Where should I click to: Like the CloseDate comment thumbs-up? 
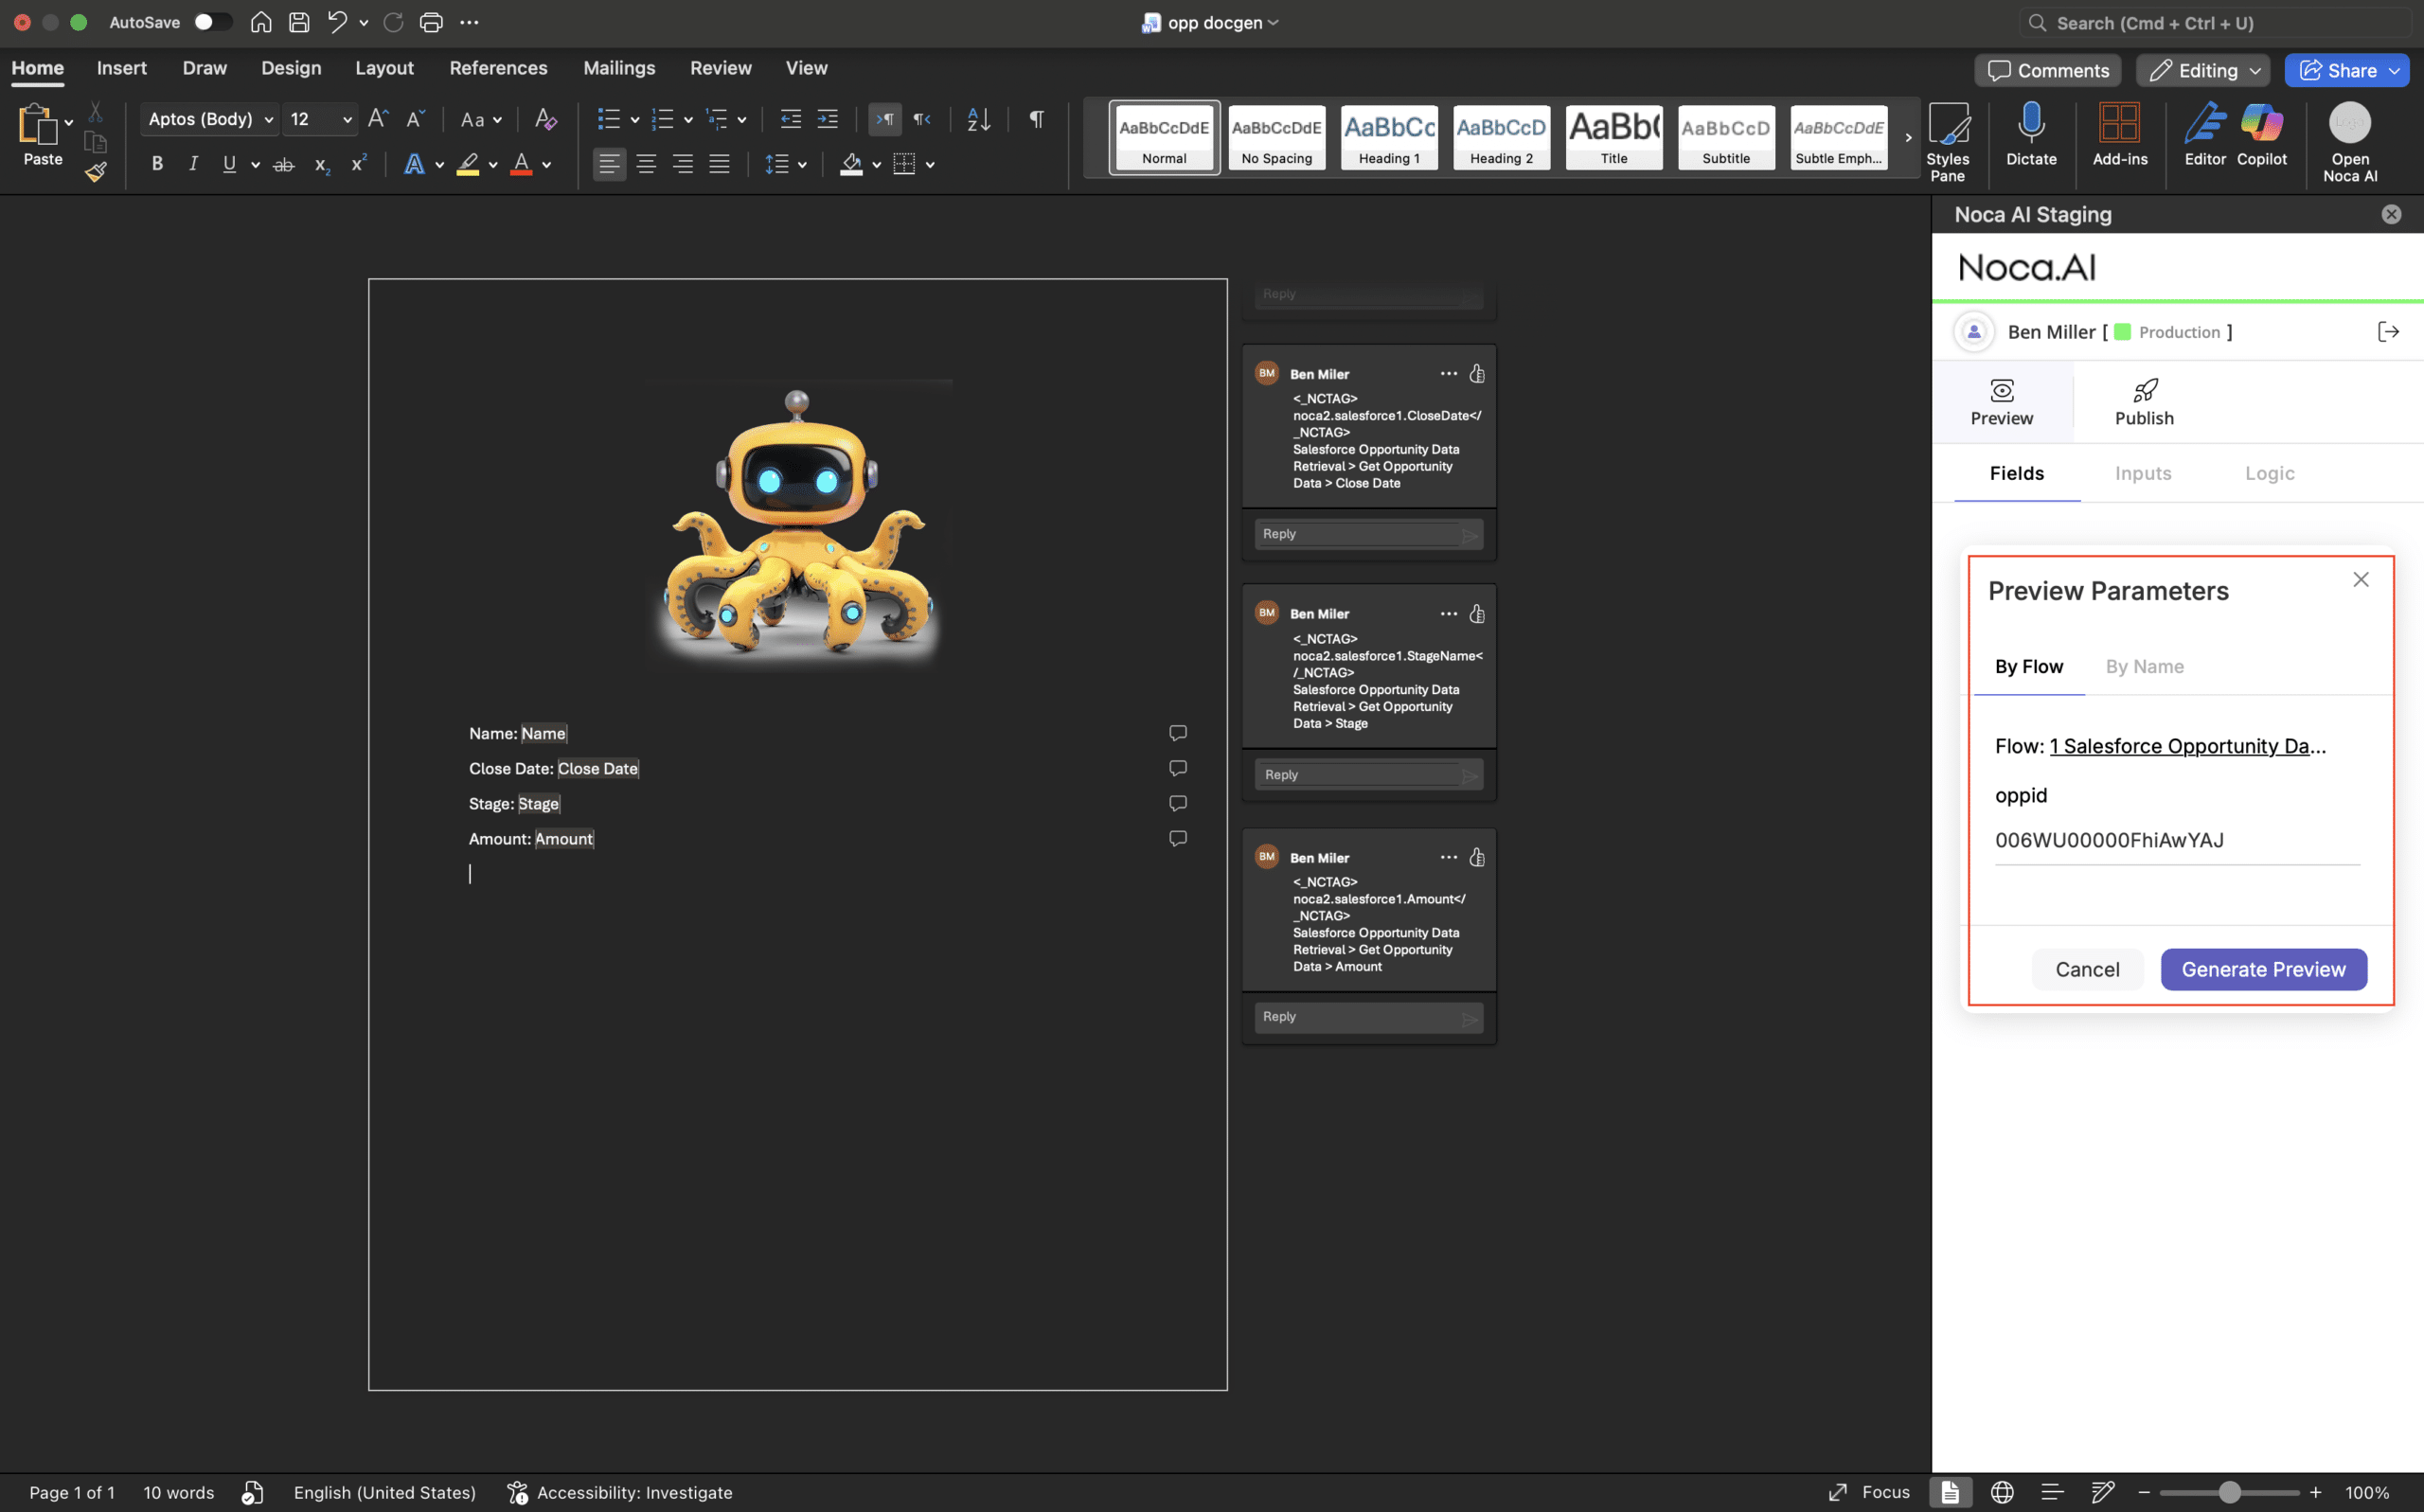coord(1477,373)
